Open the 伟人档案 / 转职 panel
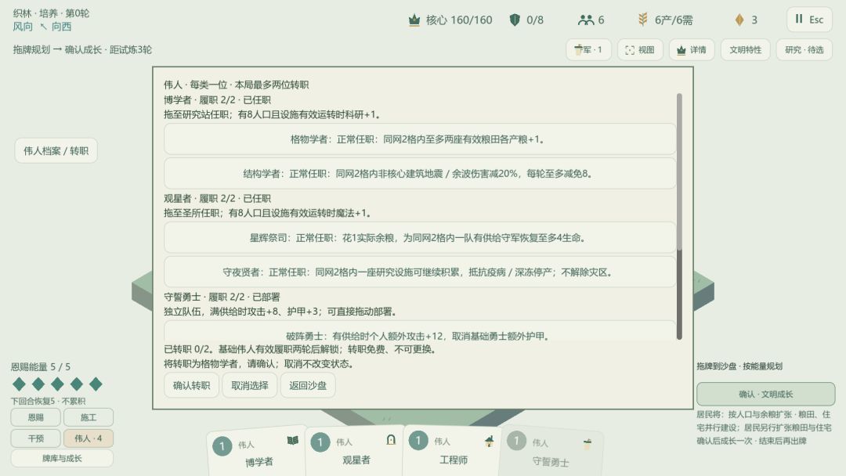 coord(56,151)
